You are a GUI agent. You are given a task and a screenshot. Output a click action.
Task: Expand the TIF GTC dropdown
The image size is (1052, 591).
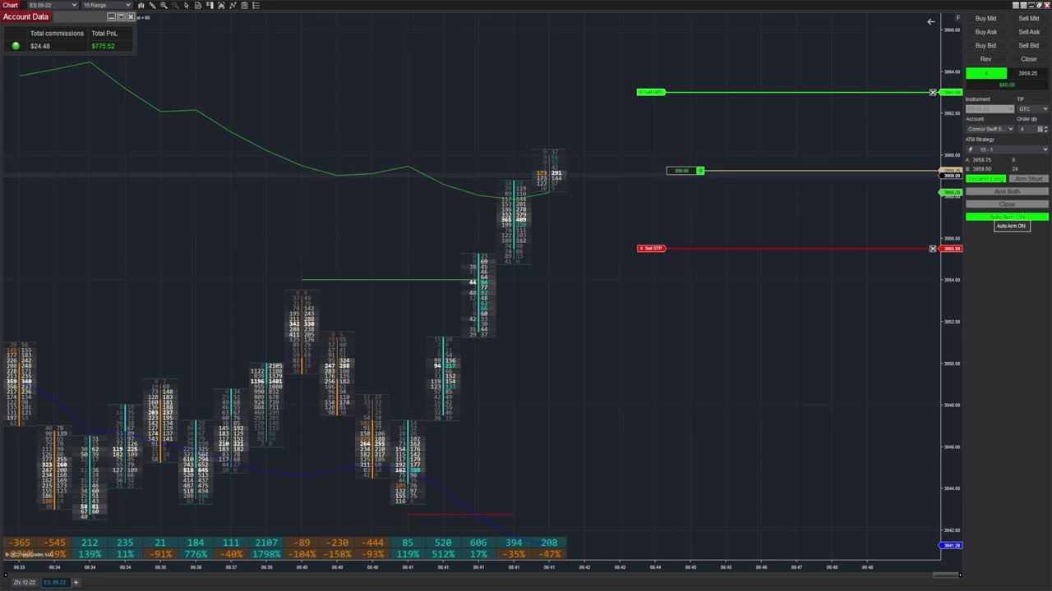1033,109
